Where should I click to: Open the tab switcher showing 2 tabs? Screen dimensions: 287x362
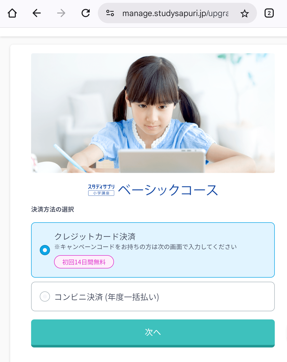pyautogui.click(x=269, y=13)
